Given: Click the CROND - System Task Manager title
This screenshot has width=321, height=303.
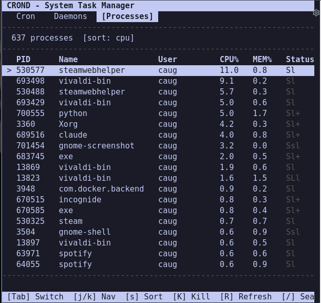Looking at the screenshot, I should tap(71, 6).
